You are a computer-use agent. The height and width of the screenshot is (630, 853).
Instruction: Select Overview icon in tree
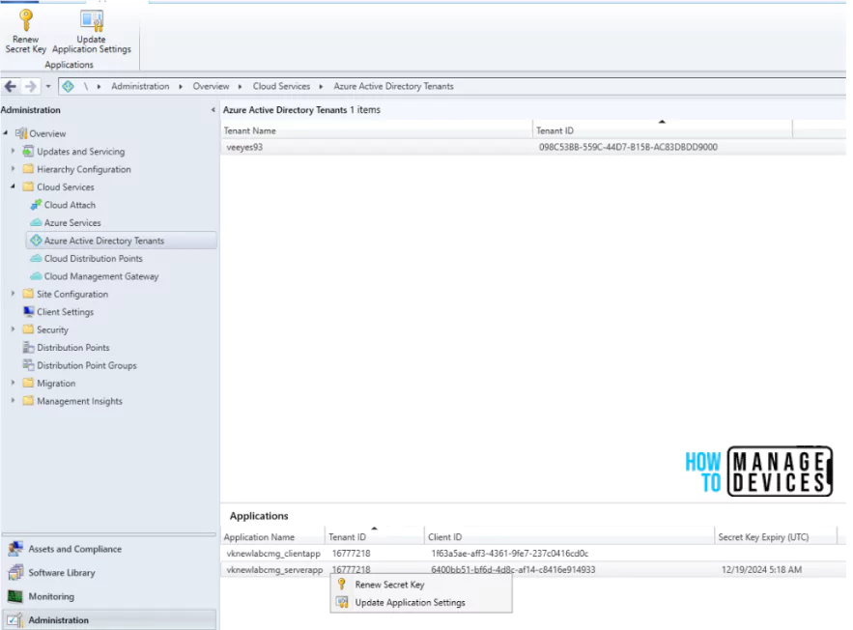tap(21, 133)
